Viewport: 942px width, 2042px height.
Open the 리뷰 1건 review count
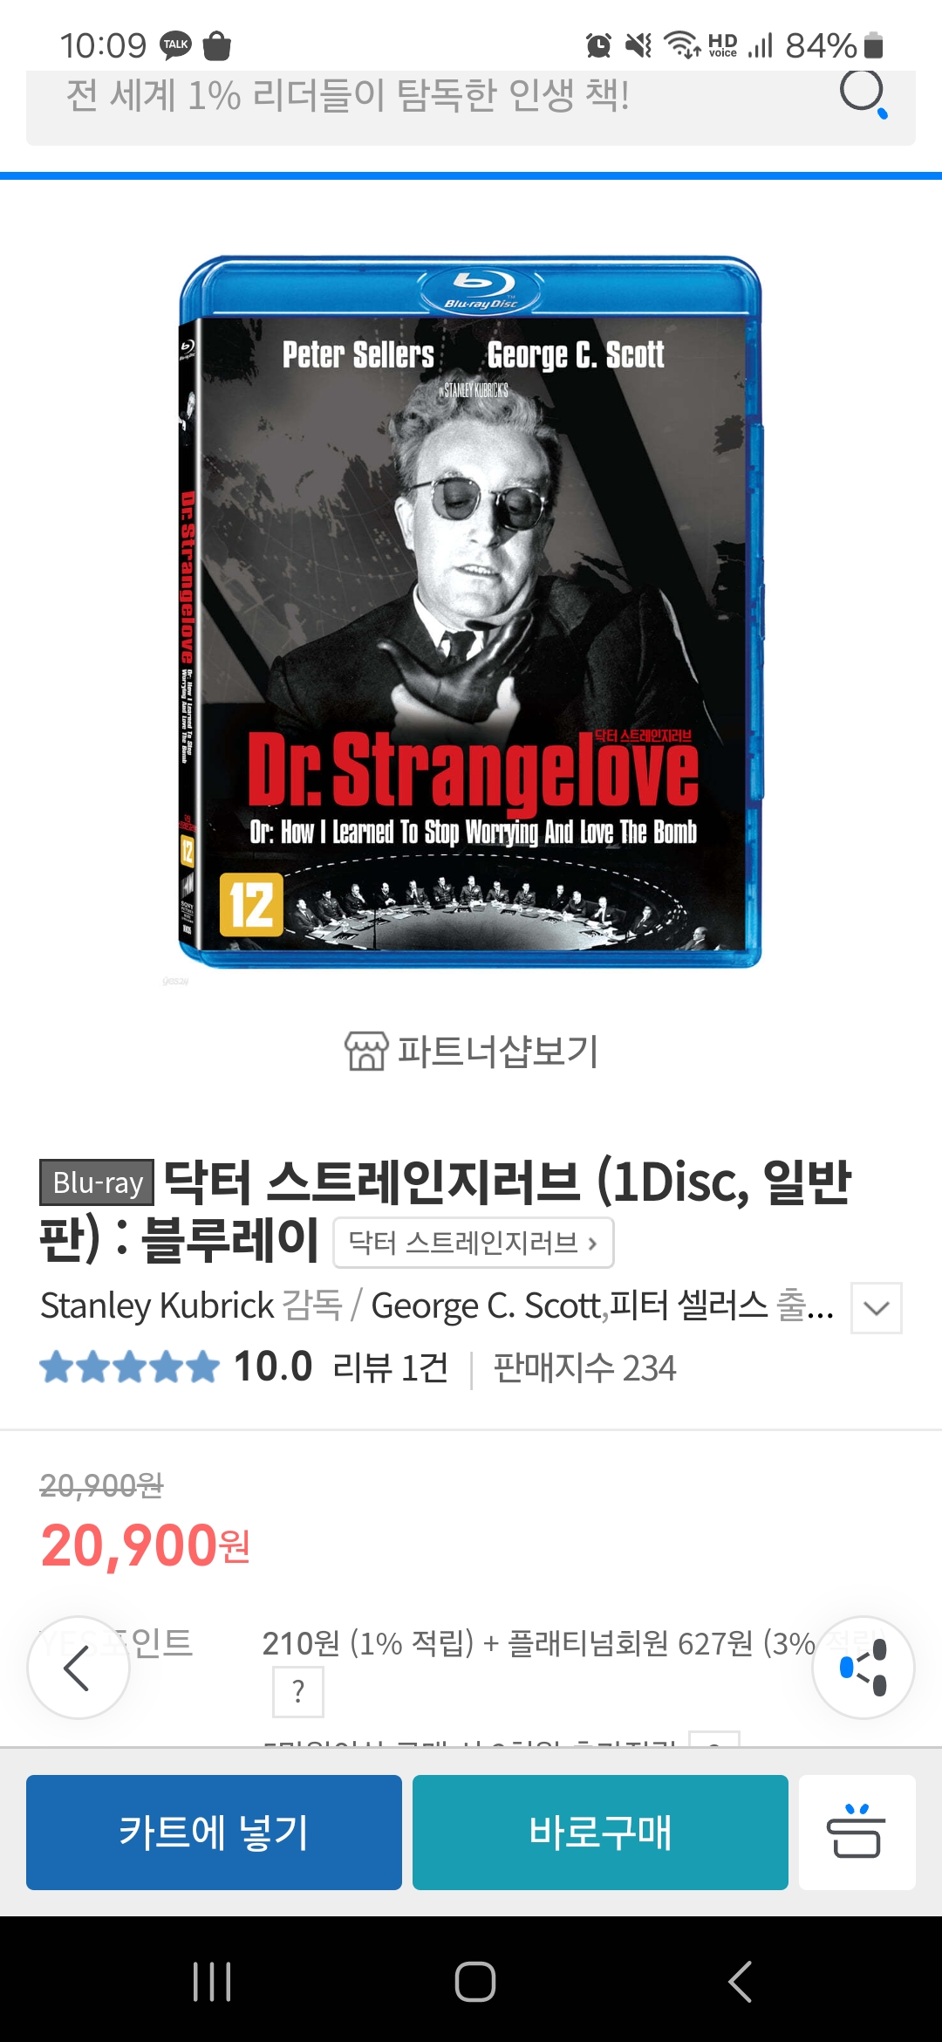(390, 1367)
